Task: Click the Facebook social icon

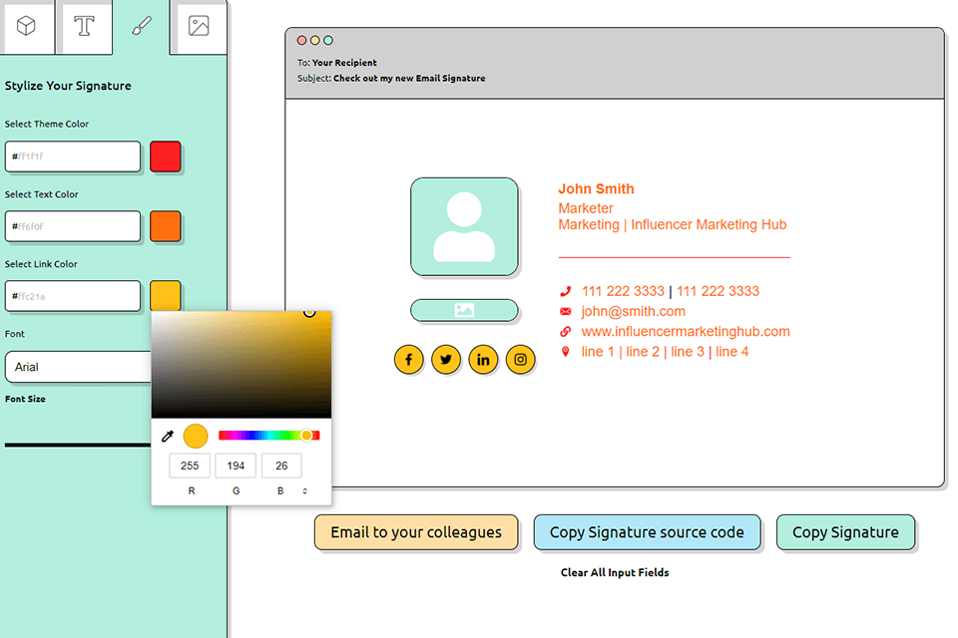Action: point(409,360)
